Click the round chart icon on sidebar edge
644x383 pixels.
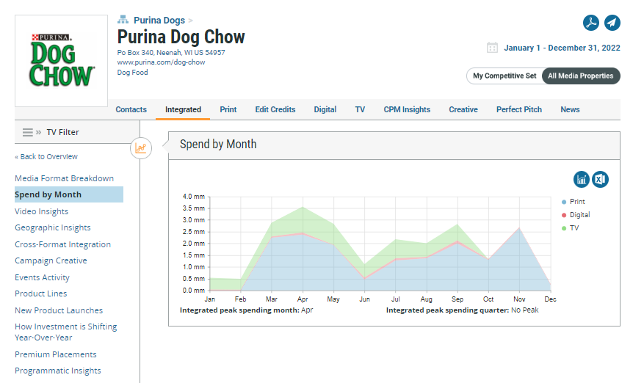141,148
